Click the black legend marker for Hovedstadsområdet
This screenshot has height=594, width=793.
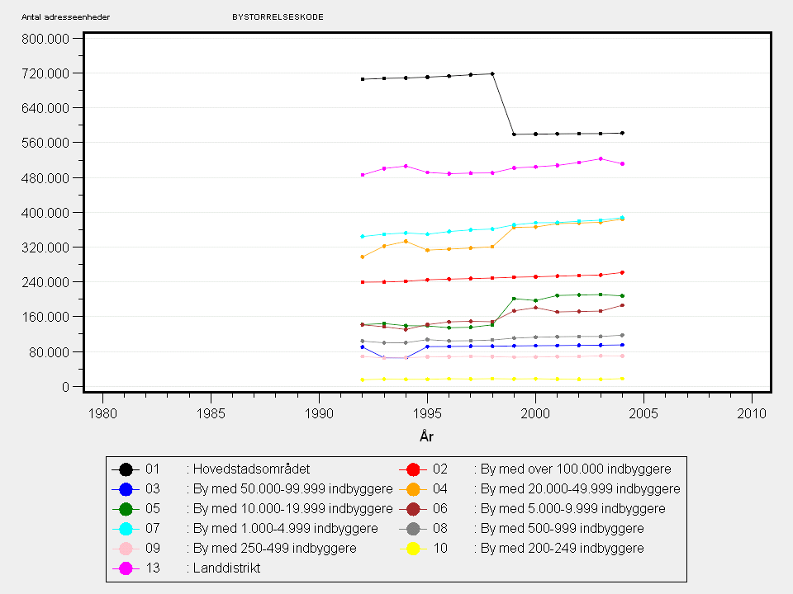(126, 469)
